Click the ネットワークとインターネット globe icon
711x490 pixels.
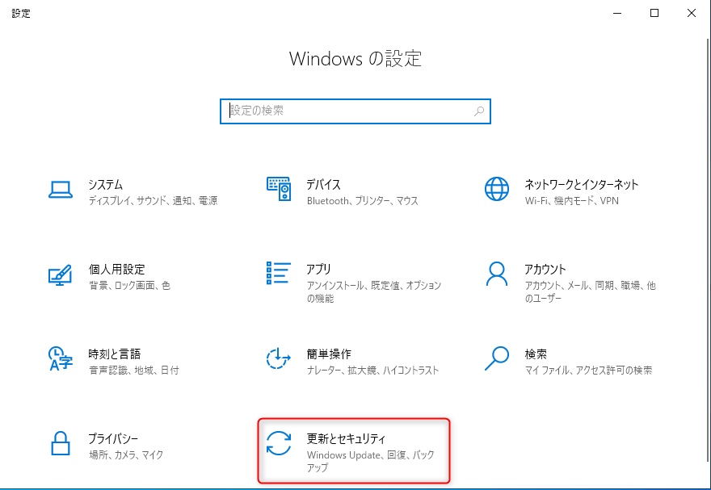(497, 189)
